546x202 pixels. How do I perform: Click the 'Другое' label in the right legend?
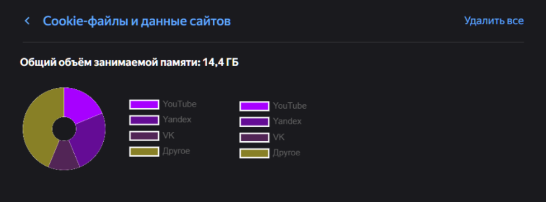click(x=286, y=153)
